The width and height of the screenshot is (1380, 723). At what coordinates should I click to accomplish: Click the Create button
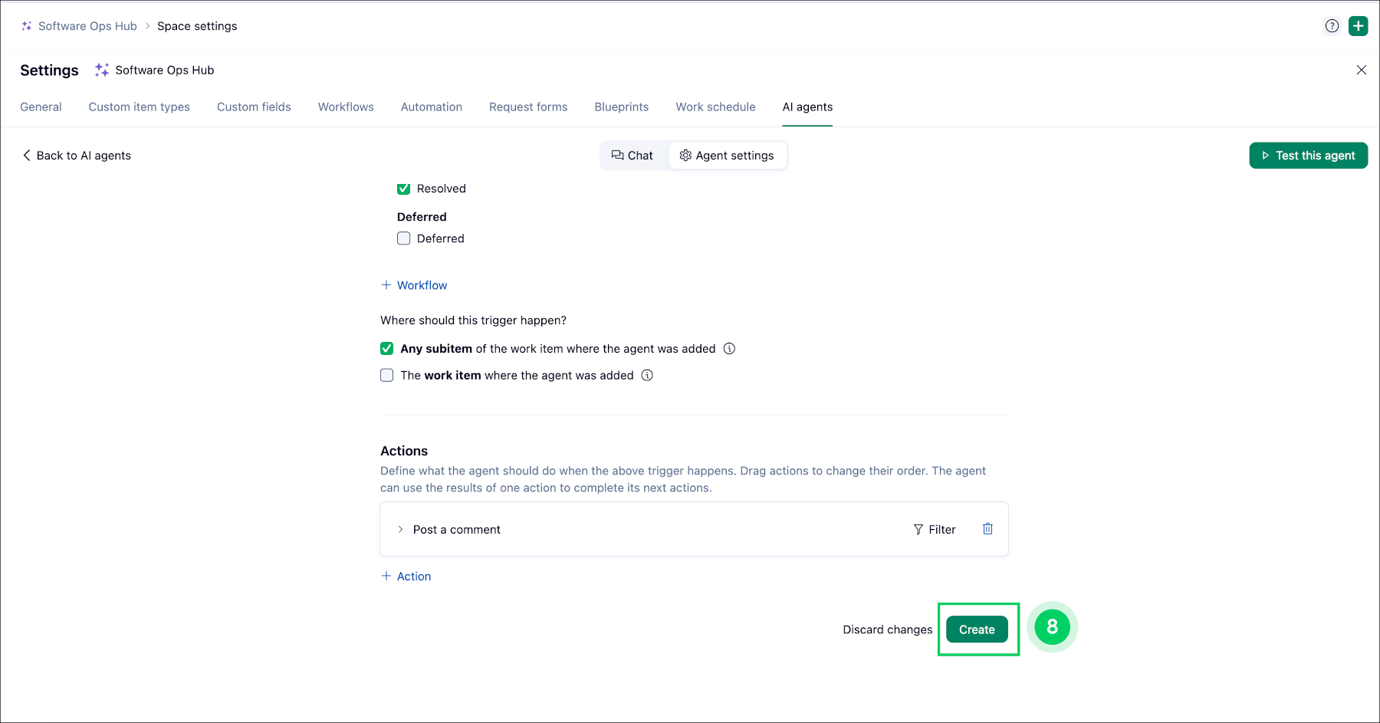977,629
